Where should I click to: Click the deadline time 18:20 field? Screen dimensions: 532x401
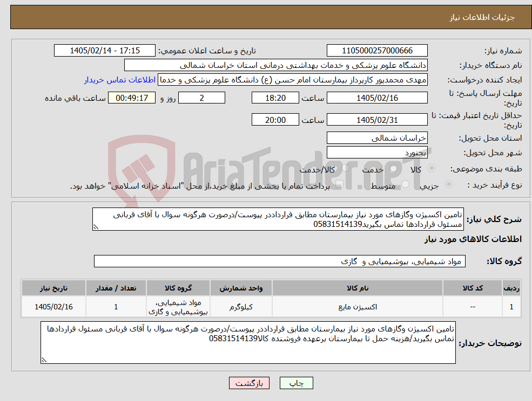(275, 98)
